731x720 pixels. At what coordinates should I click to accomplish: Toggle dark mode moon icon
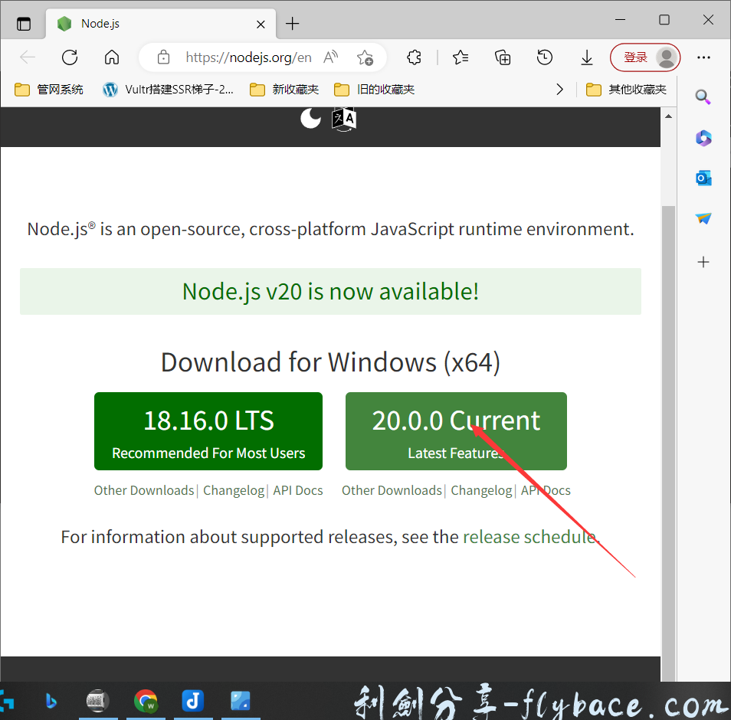(x=310, y=119)
